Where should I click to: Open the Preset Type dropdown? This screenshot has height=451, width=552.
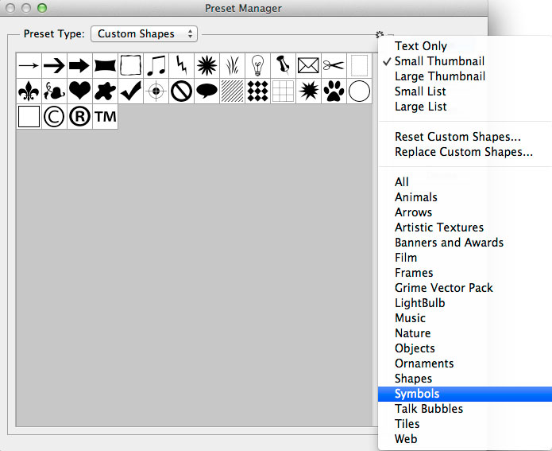click(x=145, y=34)
